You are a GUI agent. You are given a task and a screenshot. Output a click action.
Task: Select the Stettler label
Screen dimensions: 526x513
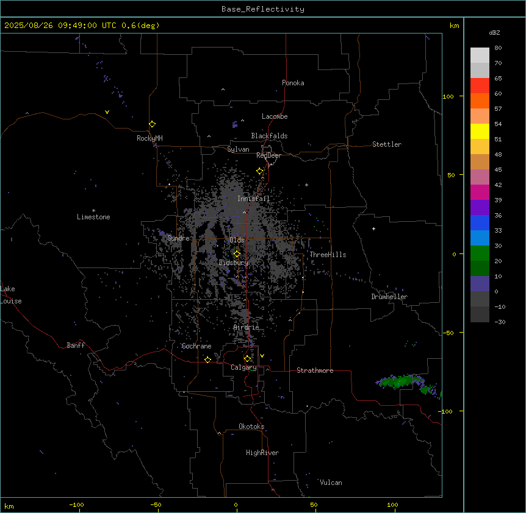(x=387, y=144)
